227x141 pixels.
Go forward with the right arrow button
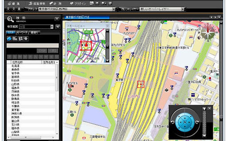[x=14, y=9]
